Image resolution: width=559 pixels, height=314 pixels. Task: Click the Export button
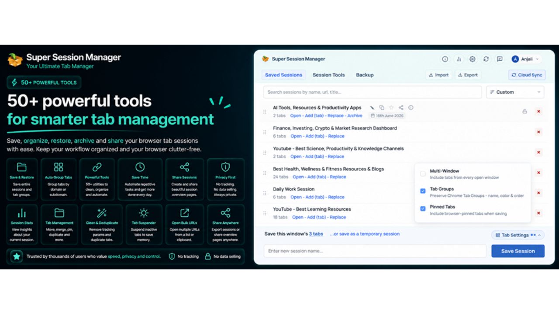pyautogui.click(x=468, y=75)
